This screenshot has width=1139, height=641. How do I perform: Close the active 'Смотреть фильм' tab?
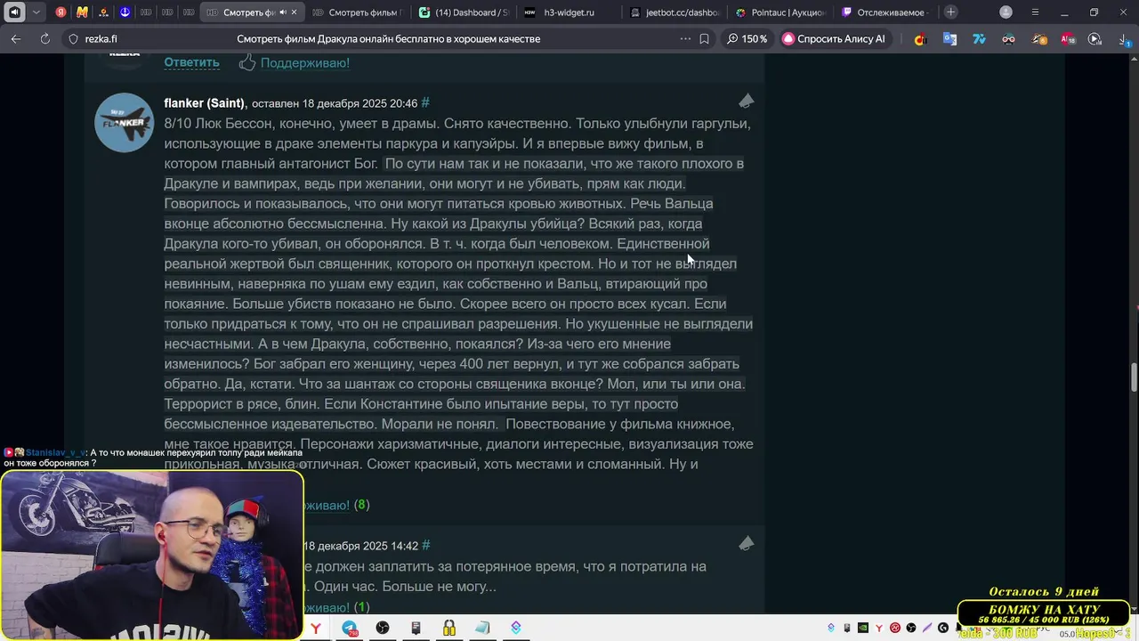pos(295,12)
